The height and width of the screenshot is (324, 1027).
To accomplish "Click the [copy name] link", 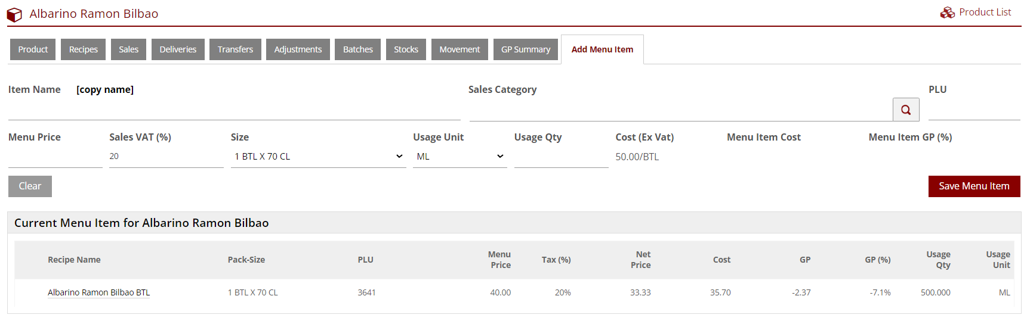I will point(105,90).
